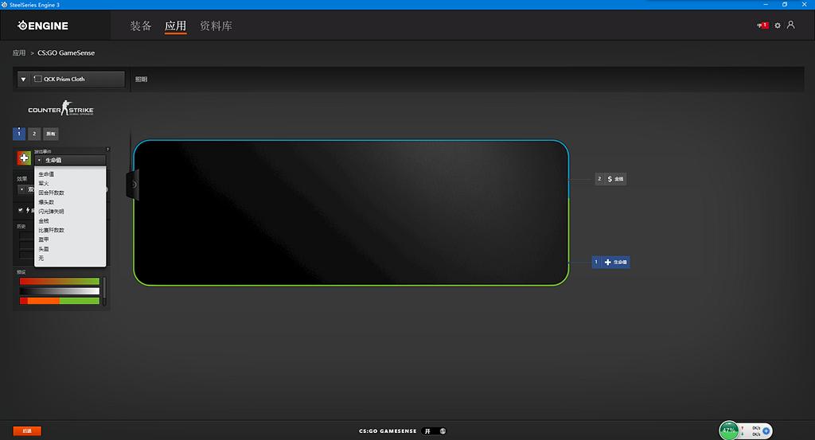815x440 pixels.
Task: Choose 闪光弹失明 from the event list
Action: click(x=70, y=212)
